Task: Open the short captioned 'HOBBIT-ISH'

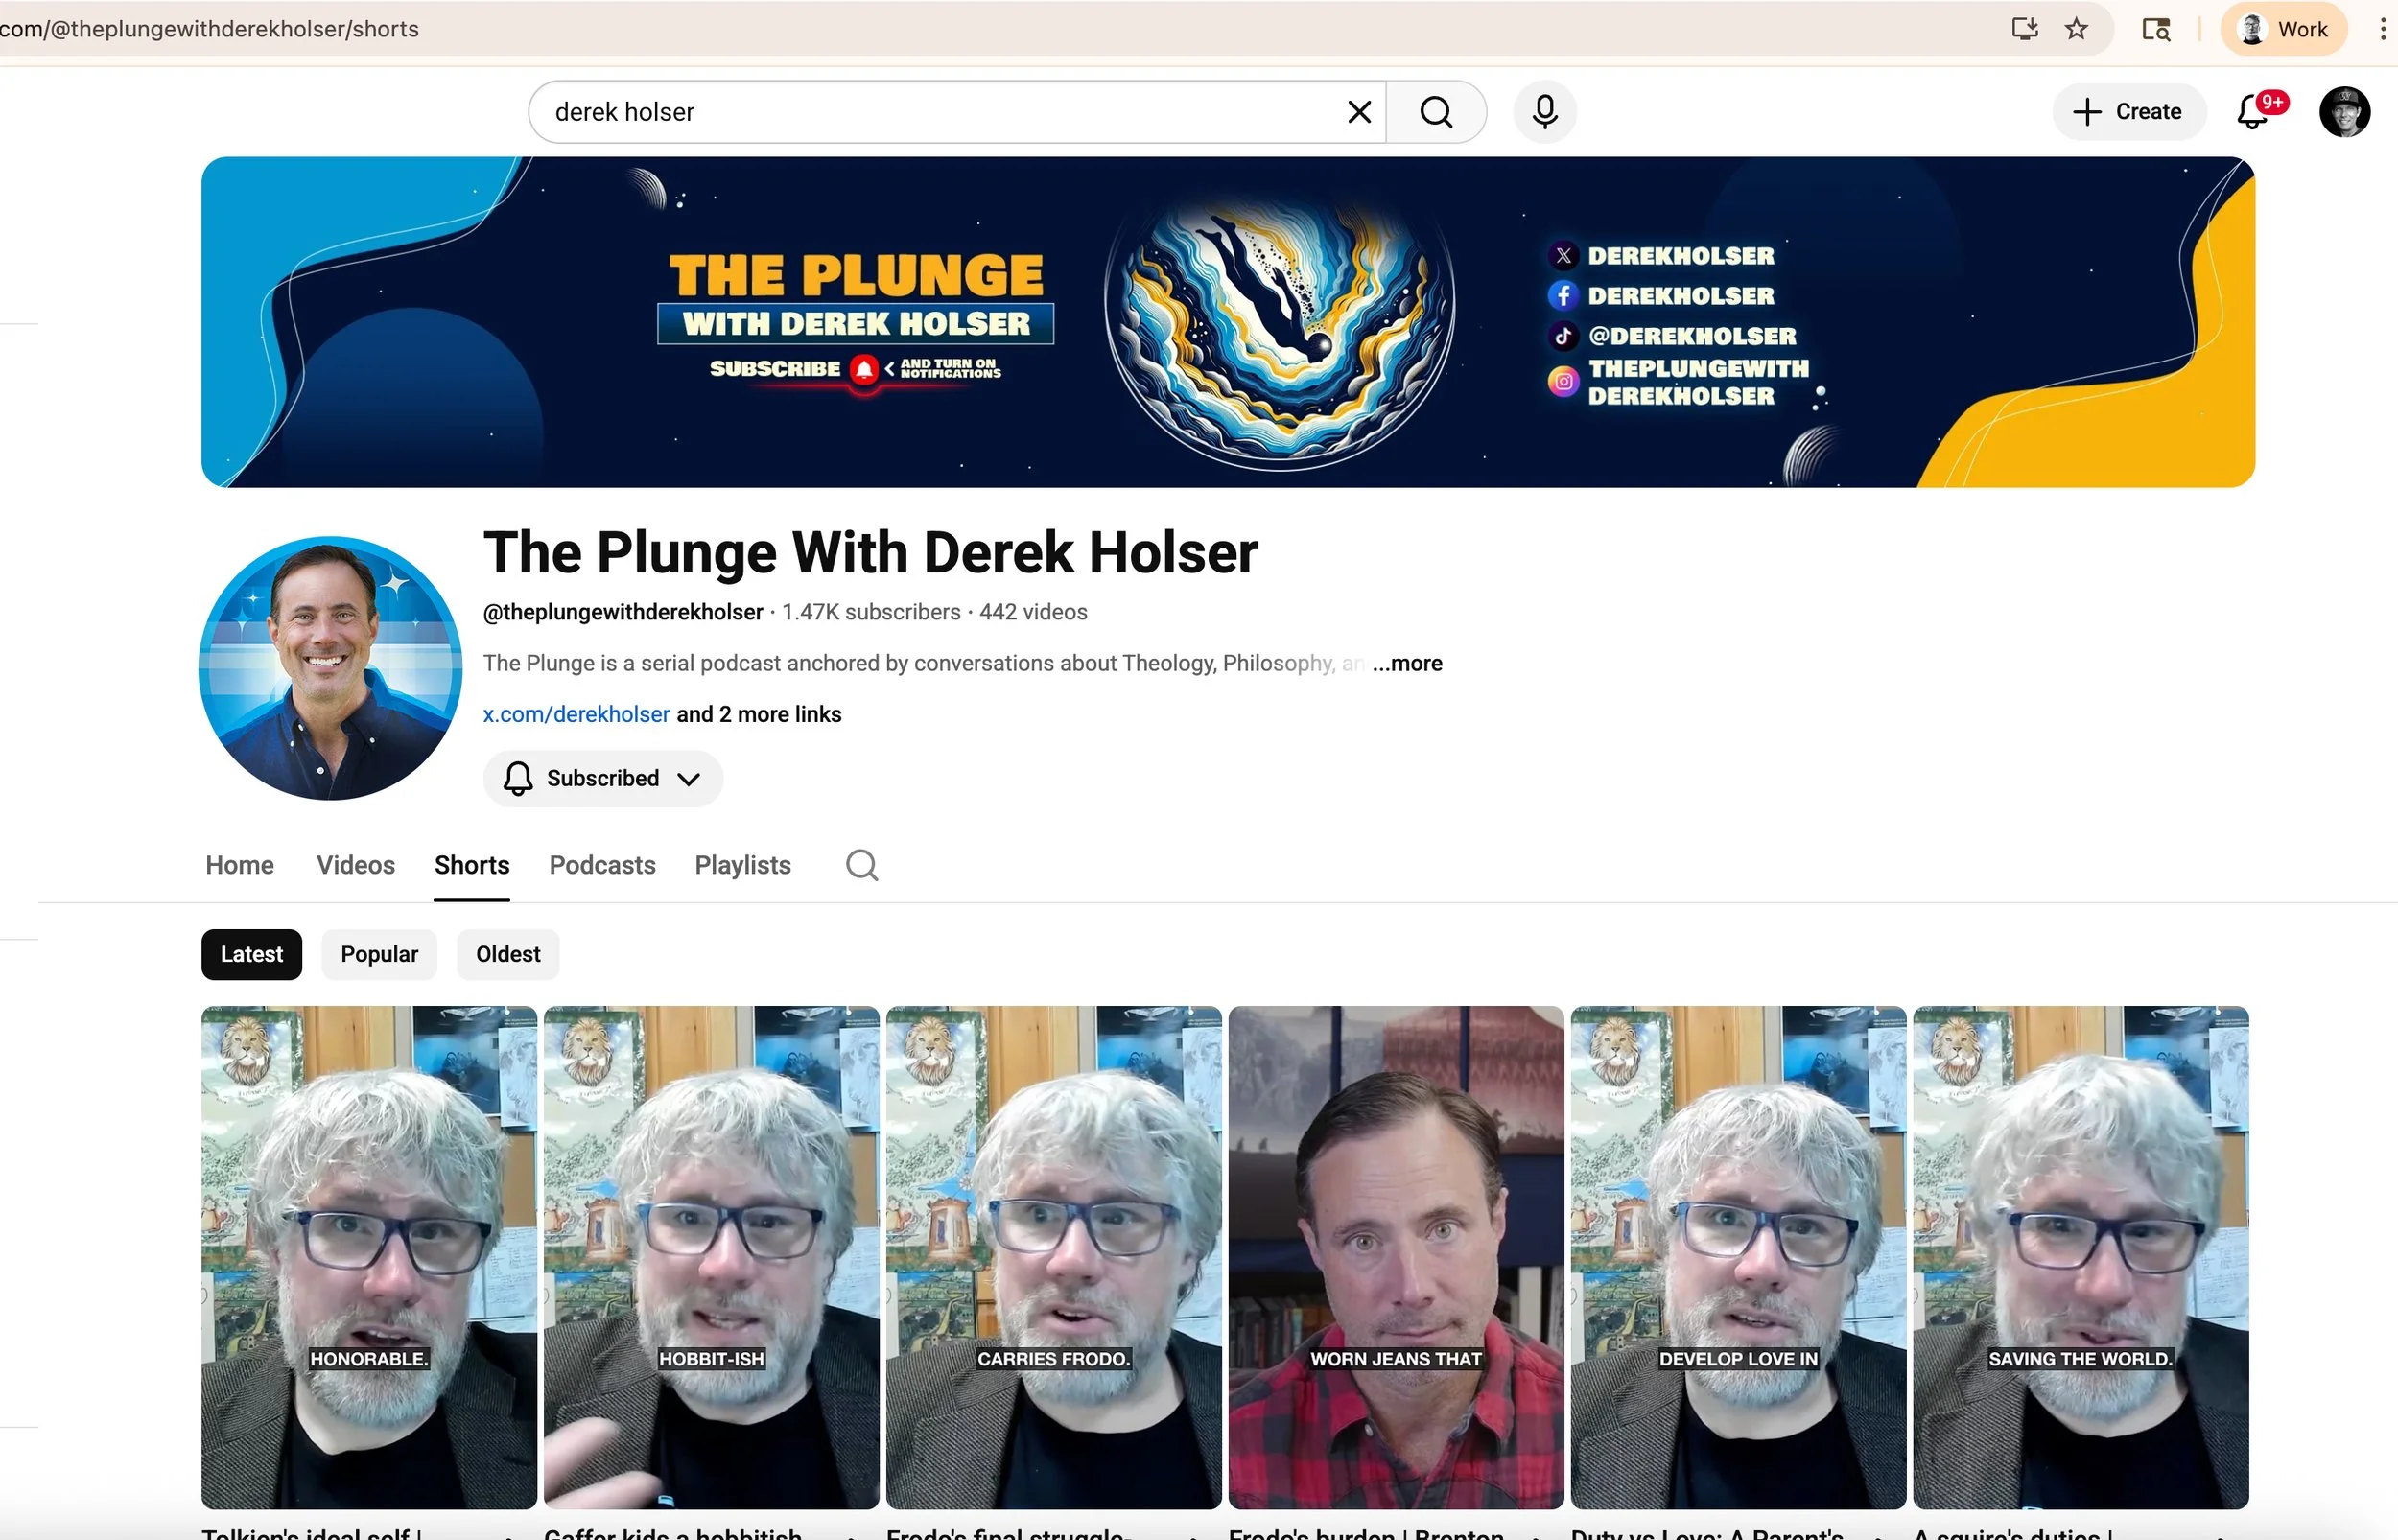Action: pyautogui.click(x=711, y=1257)
